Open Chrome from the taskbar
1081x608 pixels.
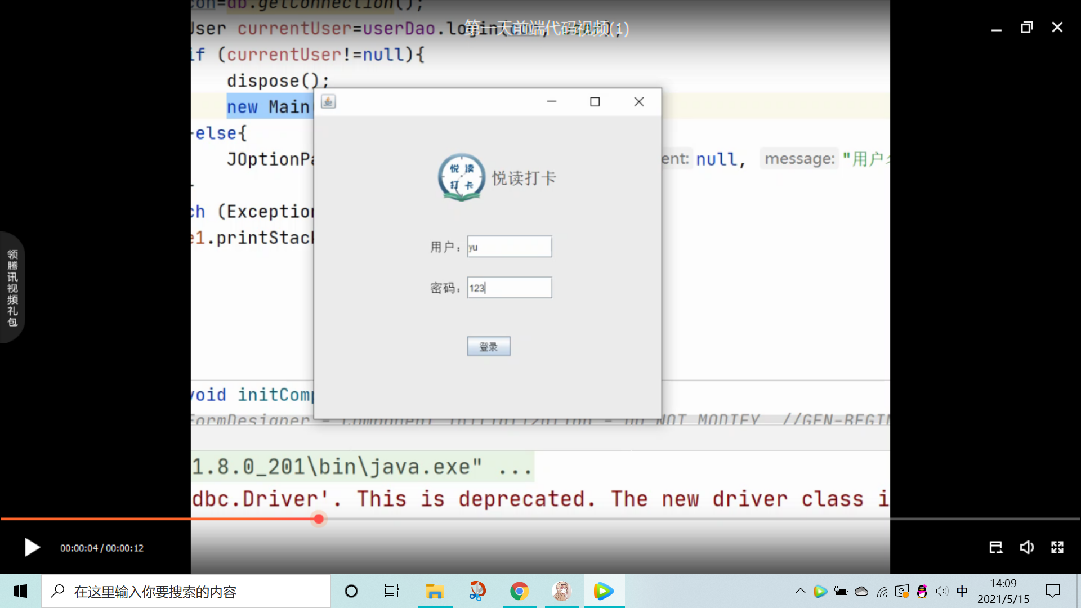click(519, 591)
